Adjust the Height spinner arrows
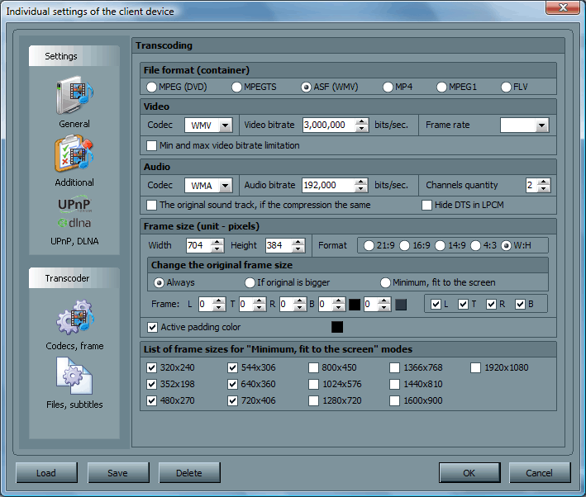 (x=298, y=245)
